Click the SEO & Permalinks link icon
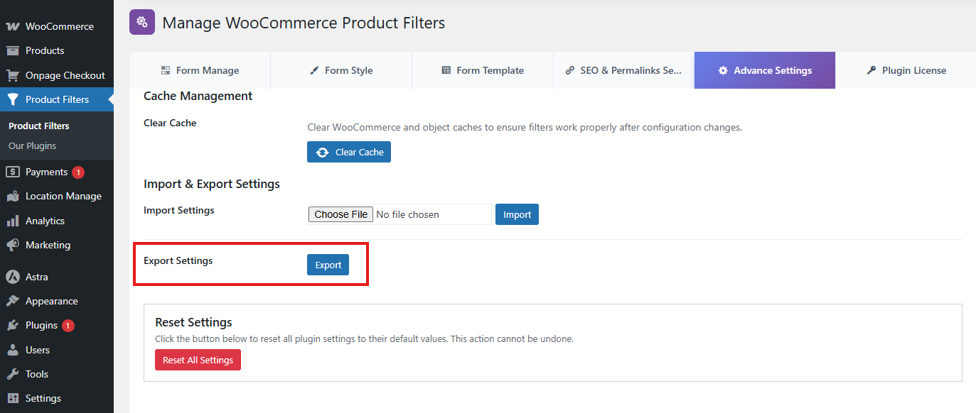The height and width of the screenshot is (413, 976). tap(570, 70)
